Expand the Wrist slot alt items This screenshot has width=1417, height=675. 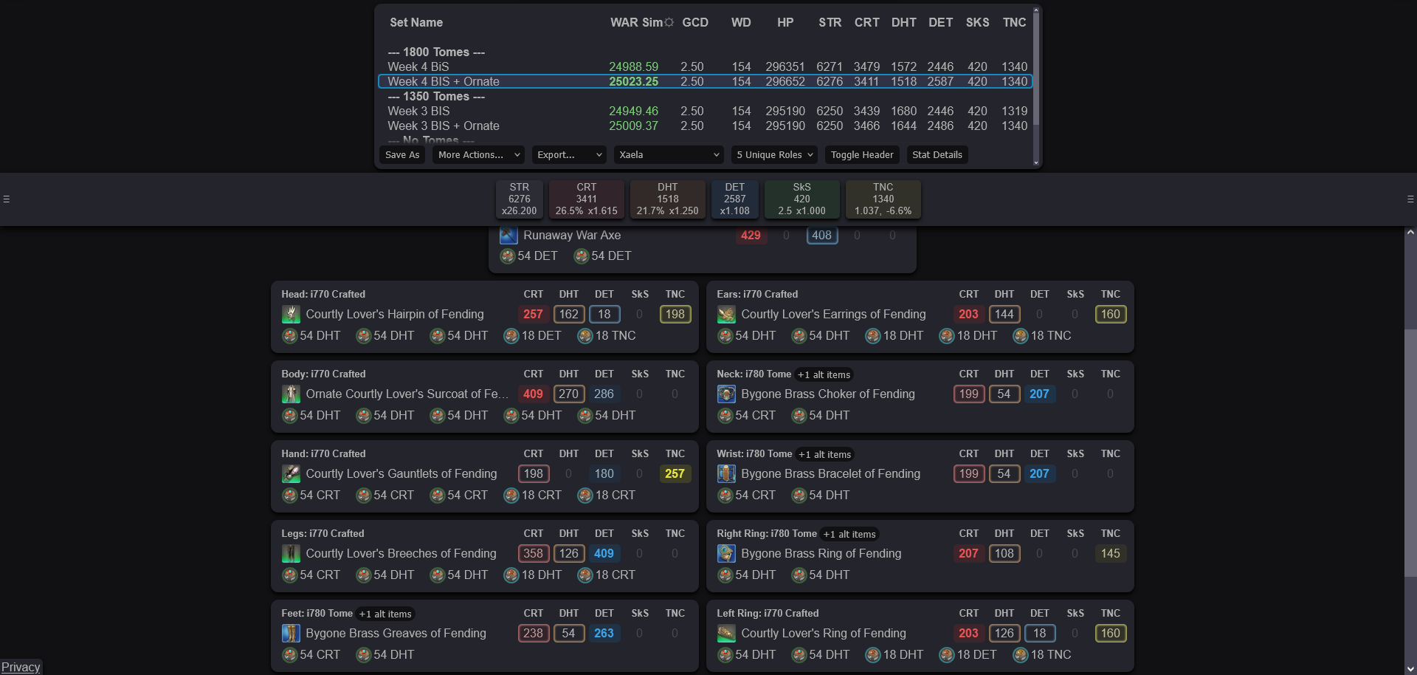[824, 454]
